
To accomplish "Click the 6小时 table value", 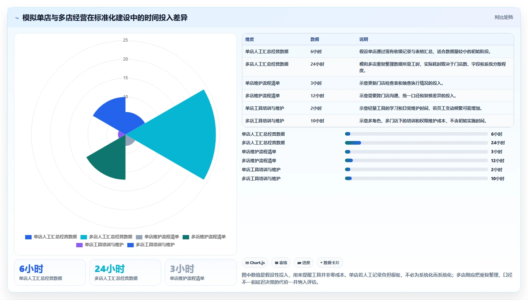I will coord(316,52).
